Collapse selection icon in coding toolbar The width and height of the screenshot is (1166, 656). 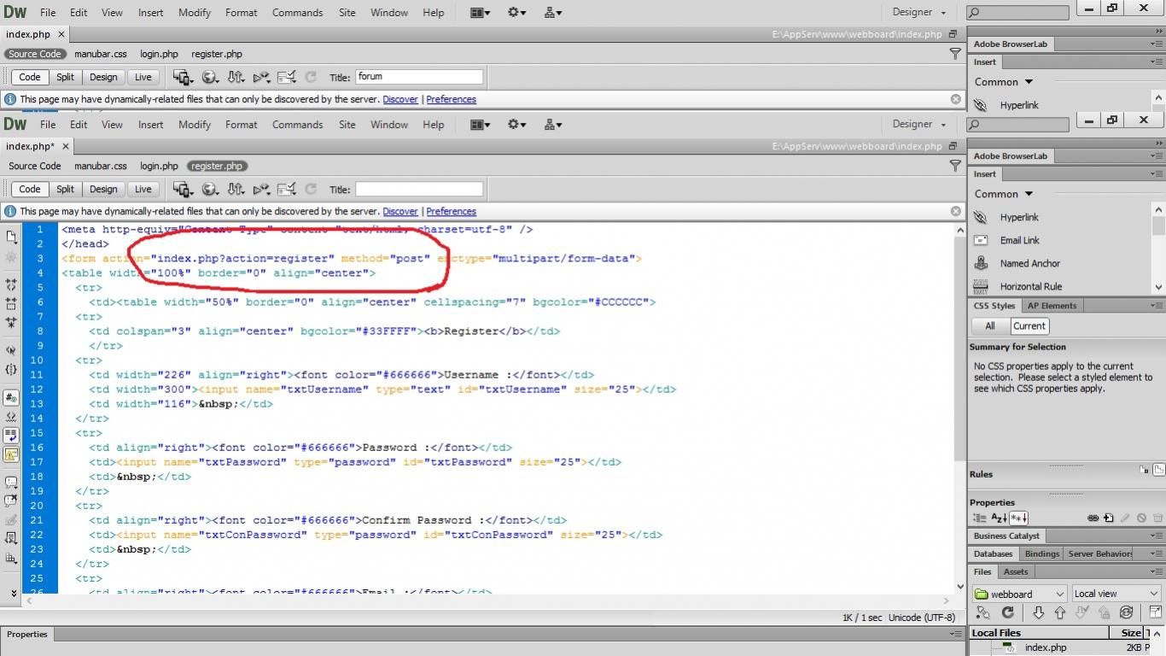(x=12, y=302)
